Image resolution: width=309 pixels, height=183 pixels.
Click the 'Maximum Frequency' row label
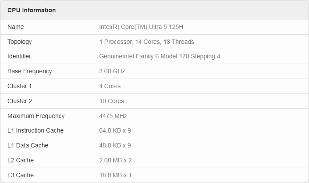[36, 116]
